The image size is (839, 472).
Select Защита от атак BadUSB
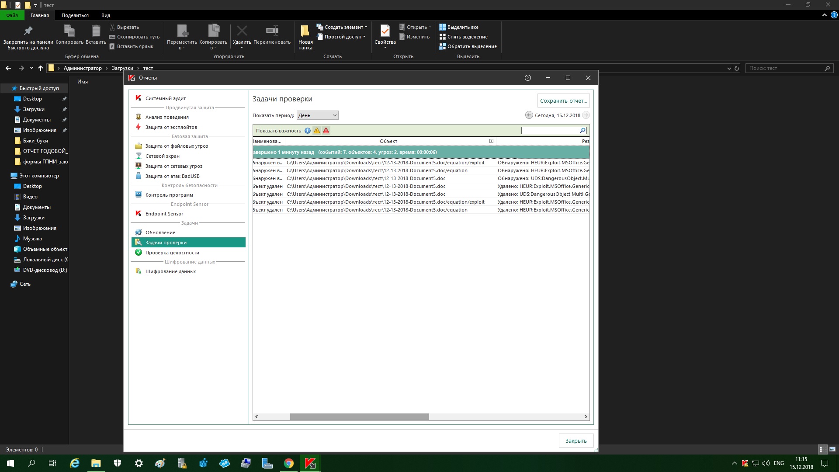pos(172,176)
